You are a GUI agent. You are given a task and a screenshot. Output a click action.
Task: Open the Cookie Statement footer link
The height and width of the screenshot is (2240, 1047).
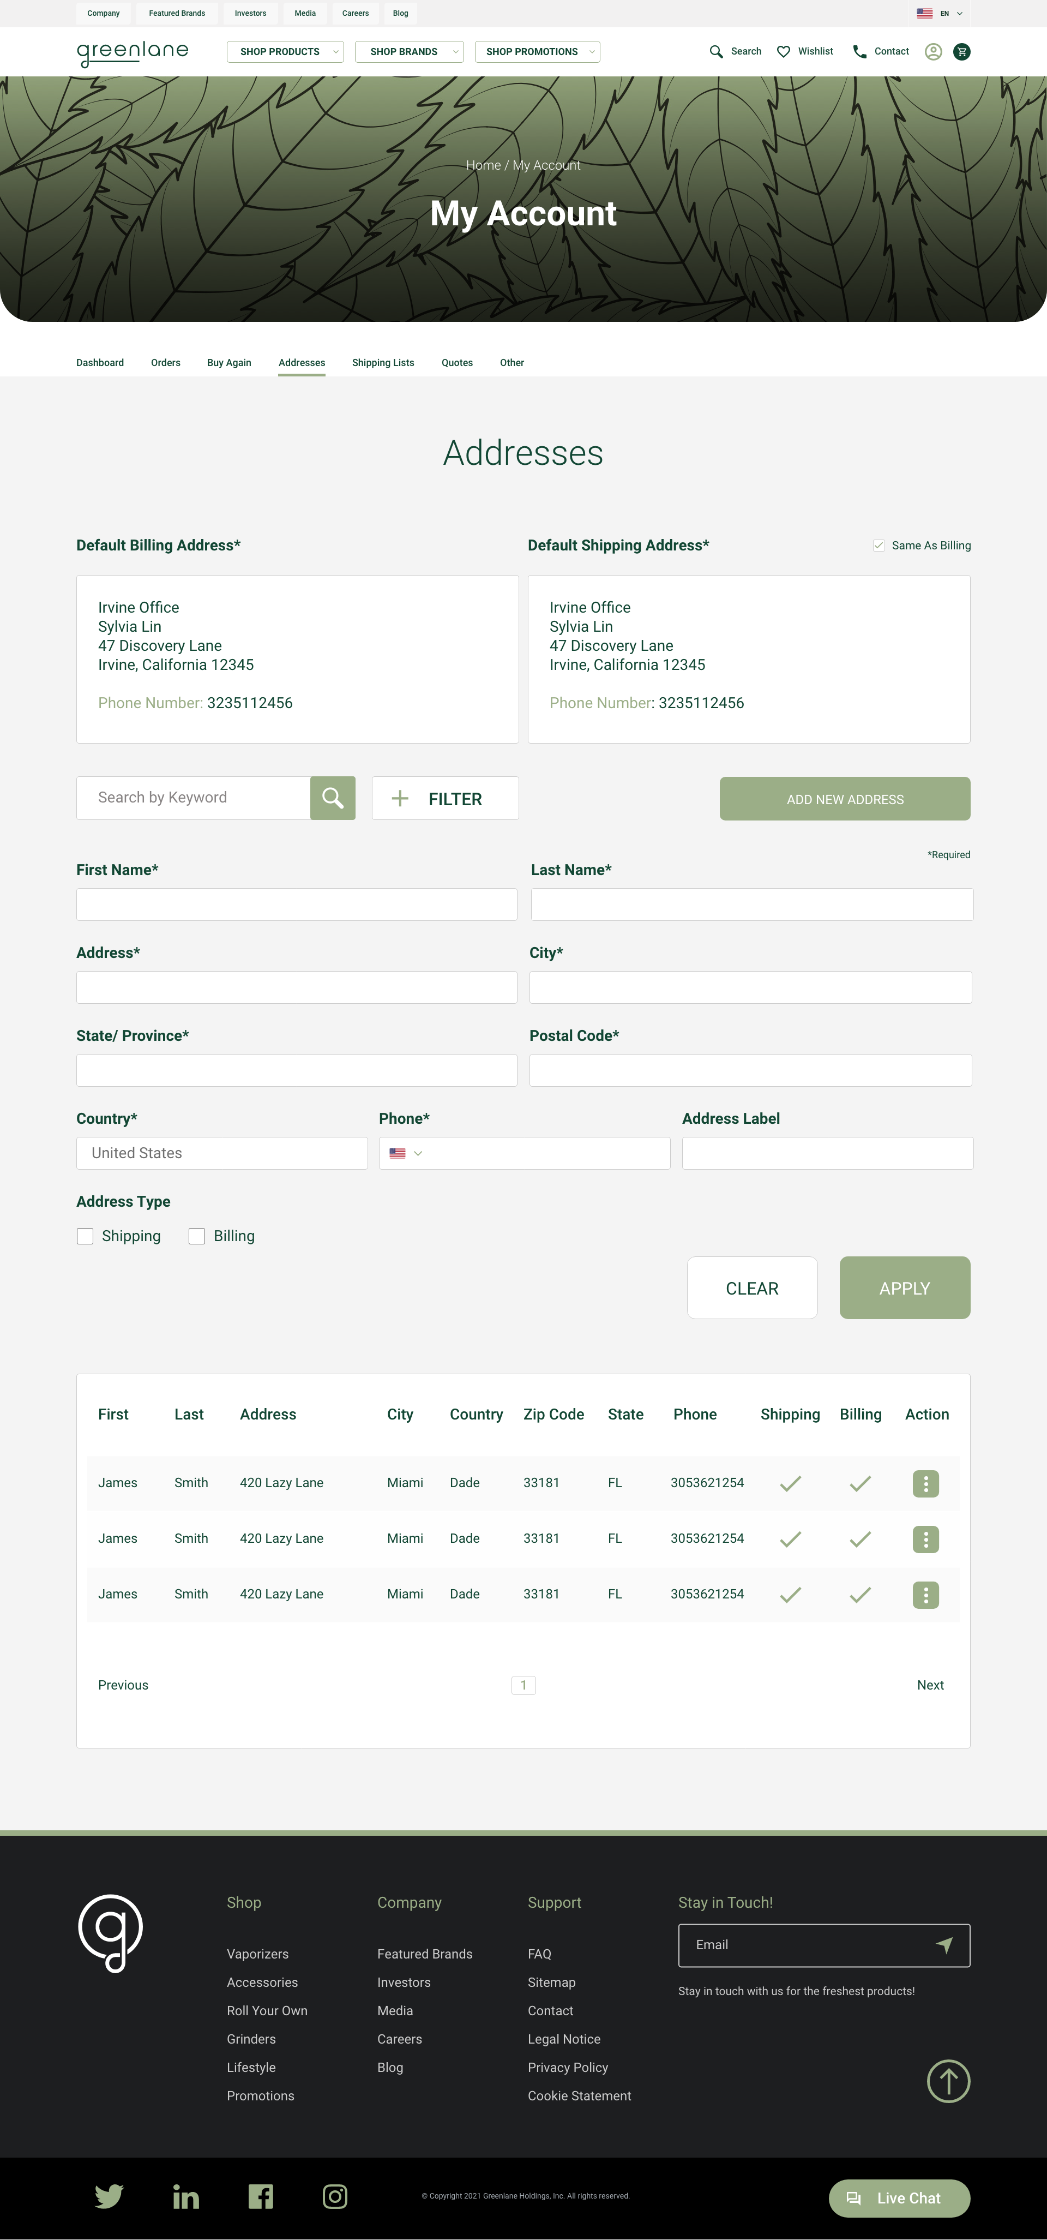pos(580,2095)
